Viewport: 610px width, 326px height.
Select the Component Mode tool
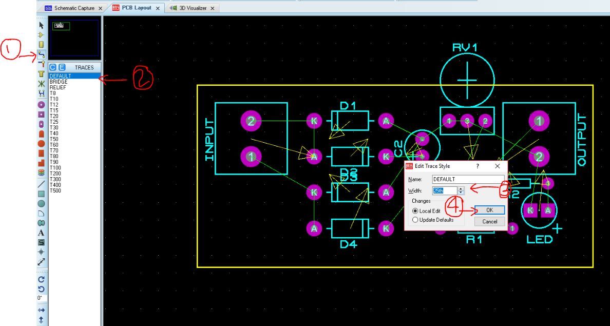click(41, 35)
